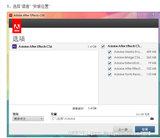Image resolution: width=160 pixels, height=138 pixels.
Task: Uncheck Adobe After Effect... 102 MB component
Action: pos(110,69)
